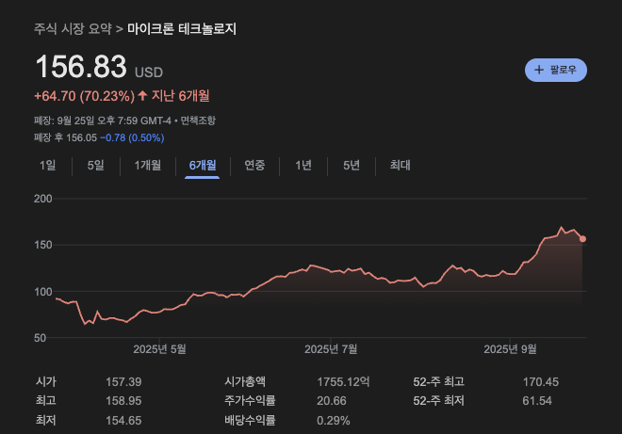Screen dimensions: 622x434
Task: Click the red up-arrow next to percent change
Action: [x=142, y=95]
